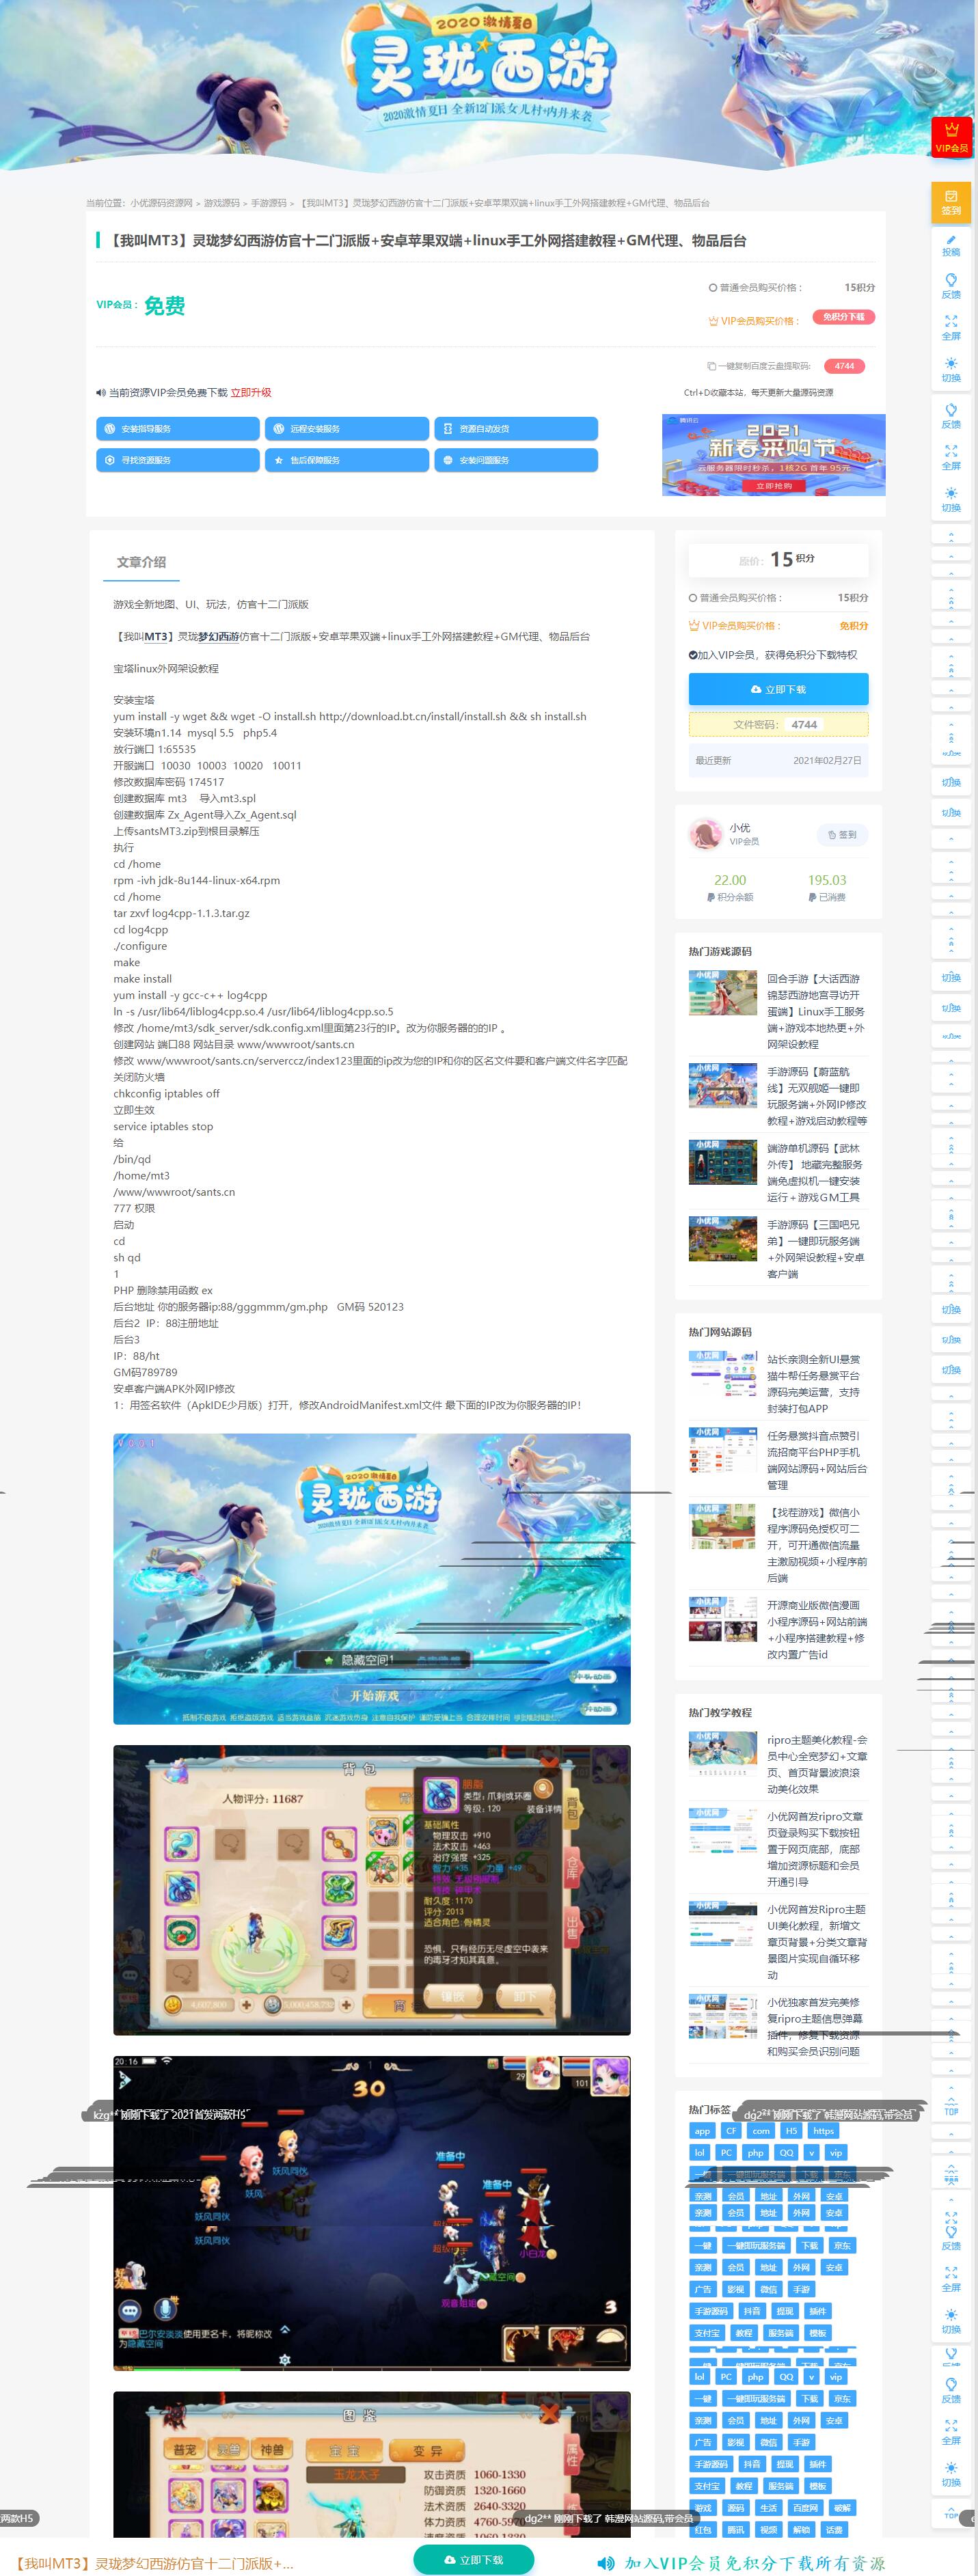Open the 回合手游【大话西游 sidebar article link
Viewport: 978px width, 2576px height.
(816, 1011)
